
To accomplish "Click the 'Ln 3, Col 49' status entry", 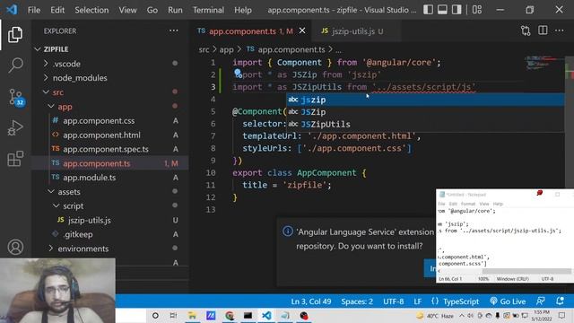I will (x=311, y=301).
